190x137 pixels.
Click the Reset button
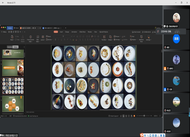(x=49, y=36)
